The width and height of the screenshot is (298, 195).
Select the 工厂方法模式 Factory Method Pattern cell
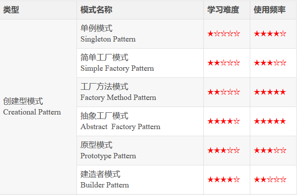click(140, 92)
